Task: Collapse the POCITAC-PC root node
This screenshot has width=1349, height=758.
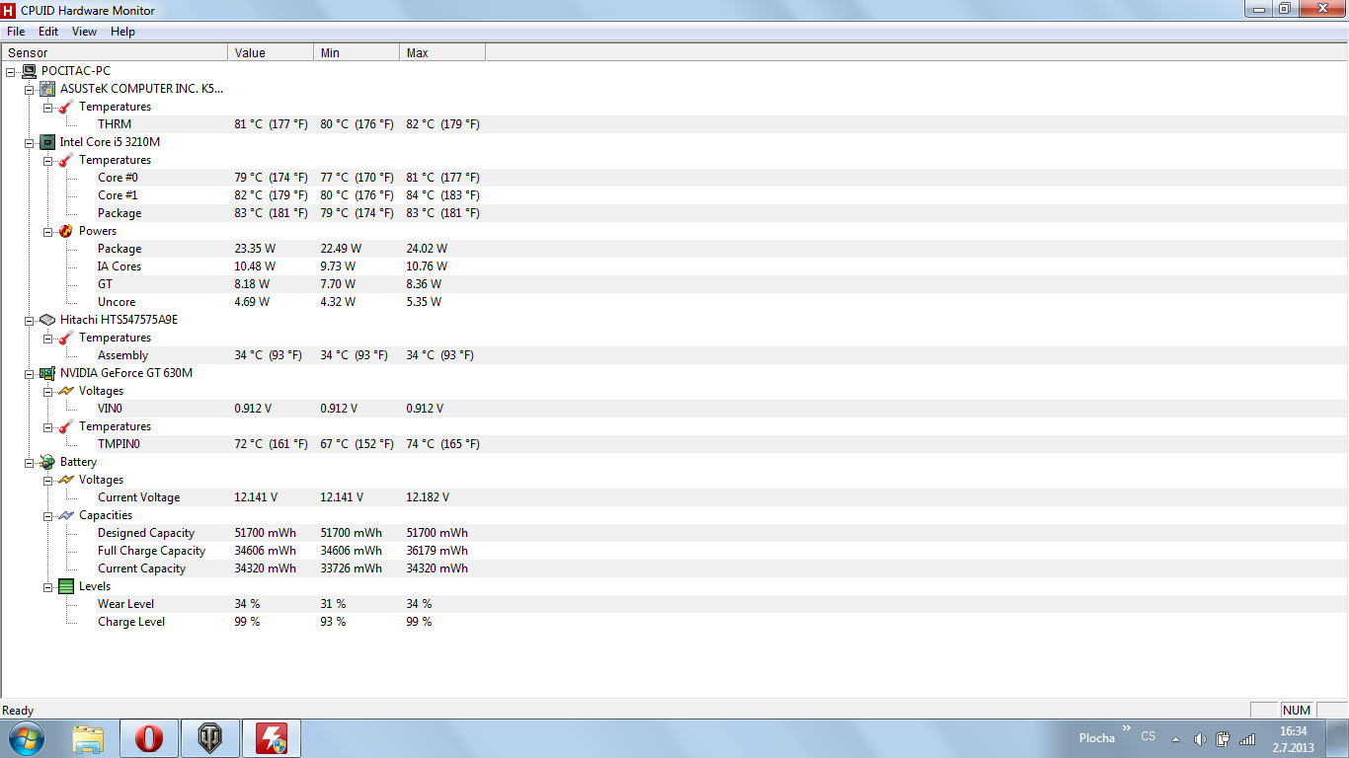Action: point(11,71)
